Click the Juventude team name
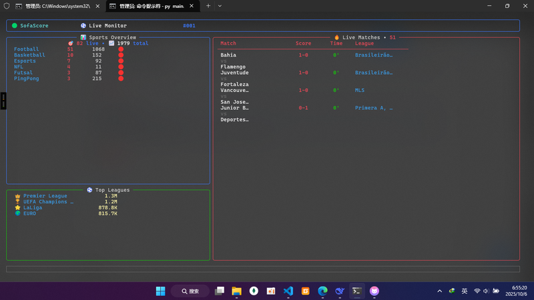The image size is (534, 300). (x=234, y=73)
